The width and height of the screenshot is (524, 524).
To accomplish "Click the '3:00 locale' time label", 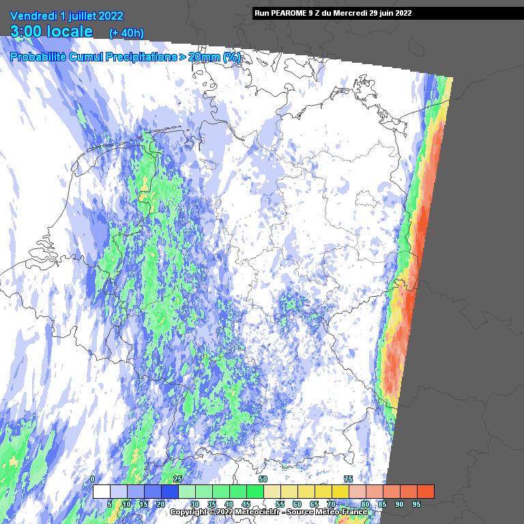I will tap(52, 31).
